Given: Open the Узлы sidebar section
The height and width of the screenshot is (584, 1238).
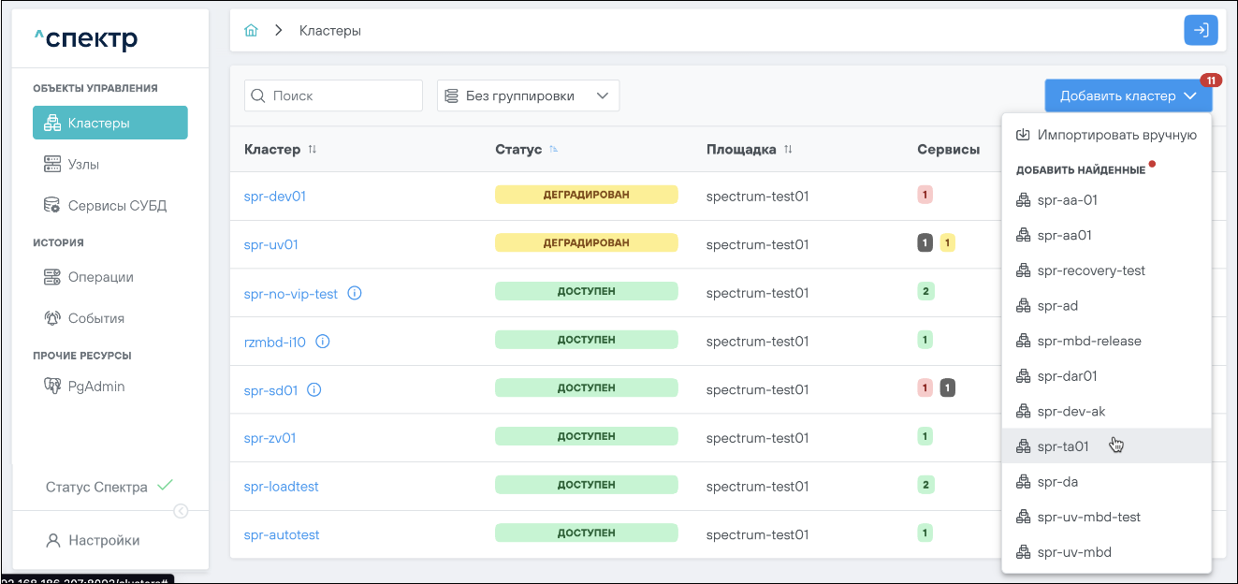Looking at the screenshot, I should click(x=83, y=165).
